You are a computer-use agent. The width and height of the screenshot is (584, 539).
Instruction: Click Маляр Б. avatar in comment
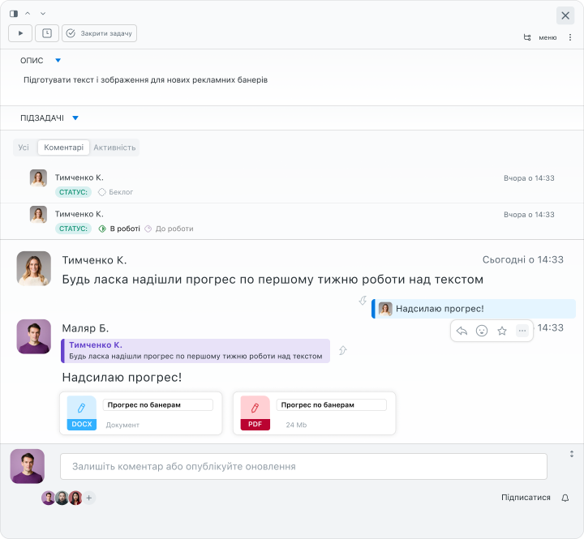(x=34, y=336)
